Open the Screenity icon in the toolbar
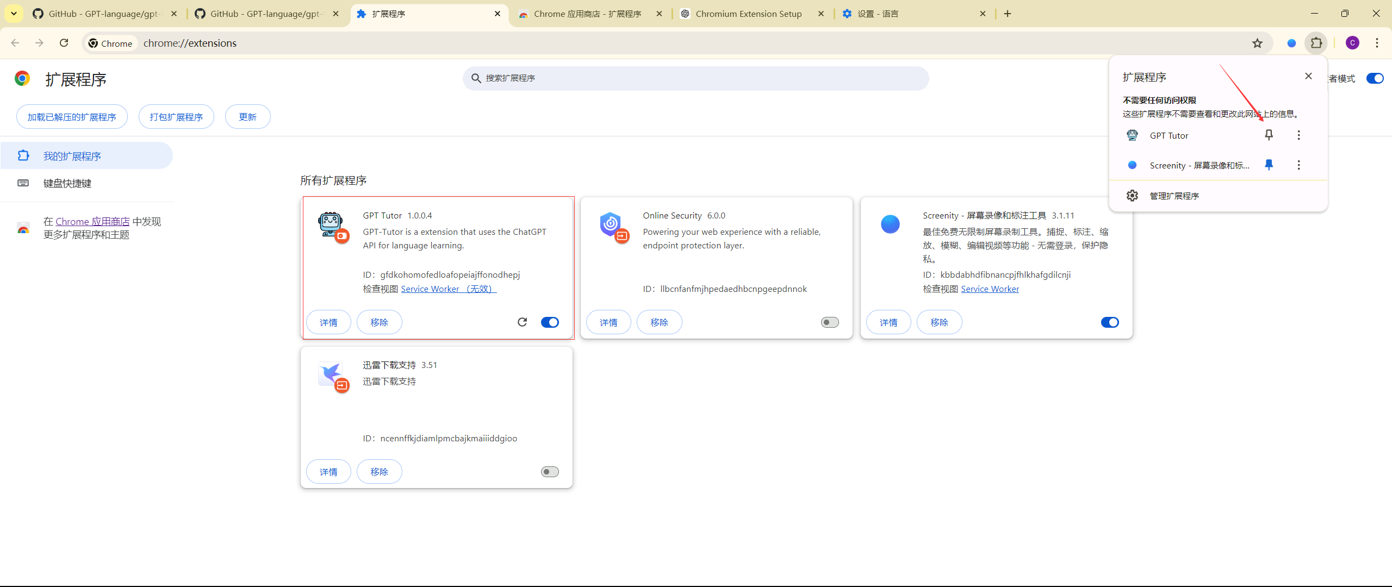This screenshot has height=587, width=1392. 1291,43
